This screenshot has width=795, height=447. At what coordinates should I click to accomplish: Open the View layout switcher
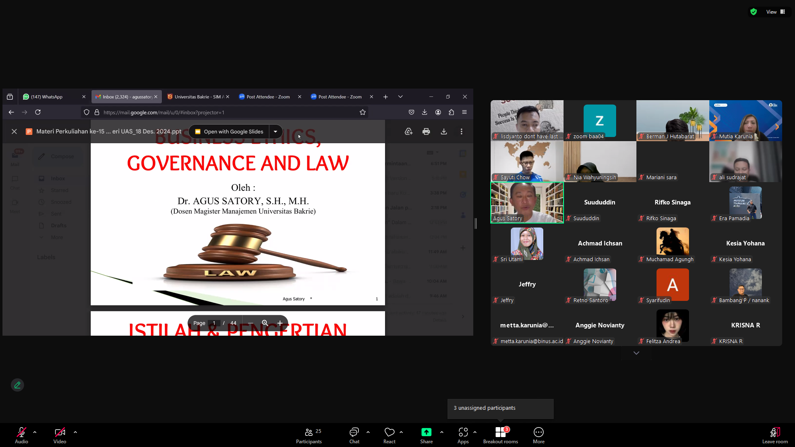[776, 12]
